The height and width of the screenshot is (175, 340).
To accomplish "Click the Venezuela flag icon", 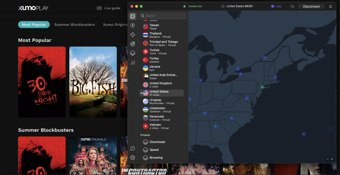I will (x=145, y=118).
